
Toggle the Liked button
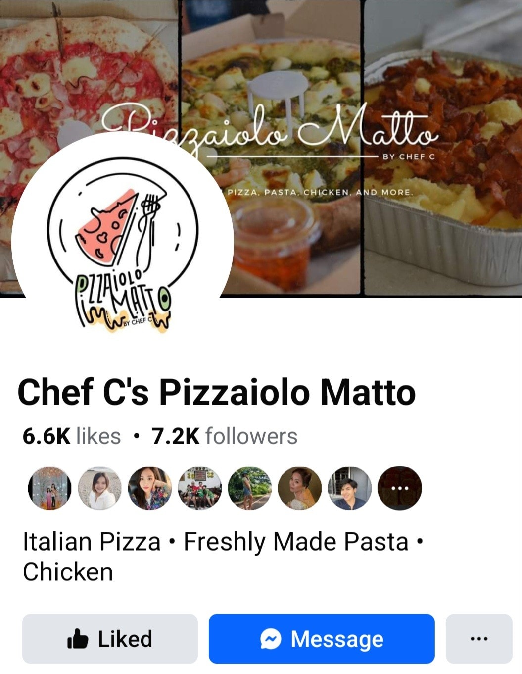(x=110, y=639)
